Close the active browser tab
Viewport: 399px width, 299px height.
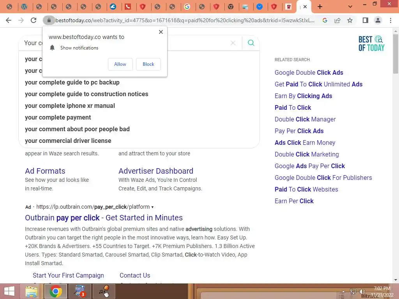305,7
